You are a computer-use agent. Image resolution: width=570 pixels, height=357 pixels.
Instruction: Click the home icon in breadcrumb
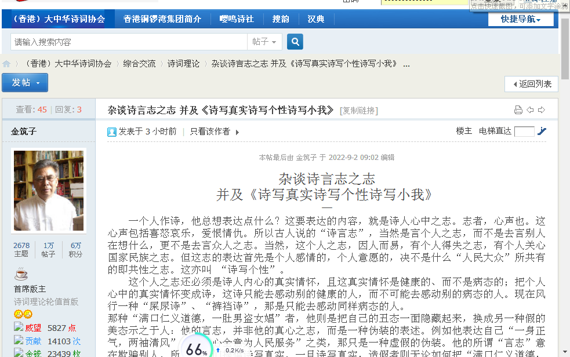[6, 64]
